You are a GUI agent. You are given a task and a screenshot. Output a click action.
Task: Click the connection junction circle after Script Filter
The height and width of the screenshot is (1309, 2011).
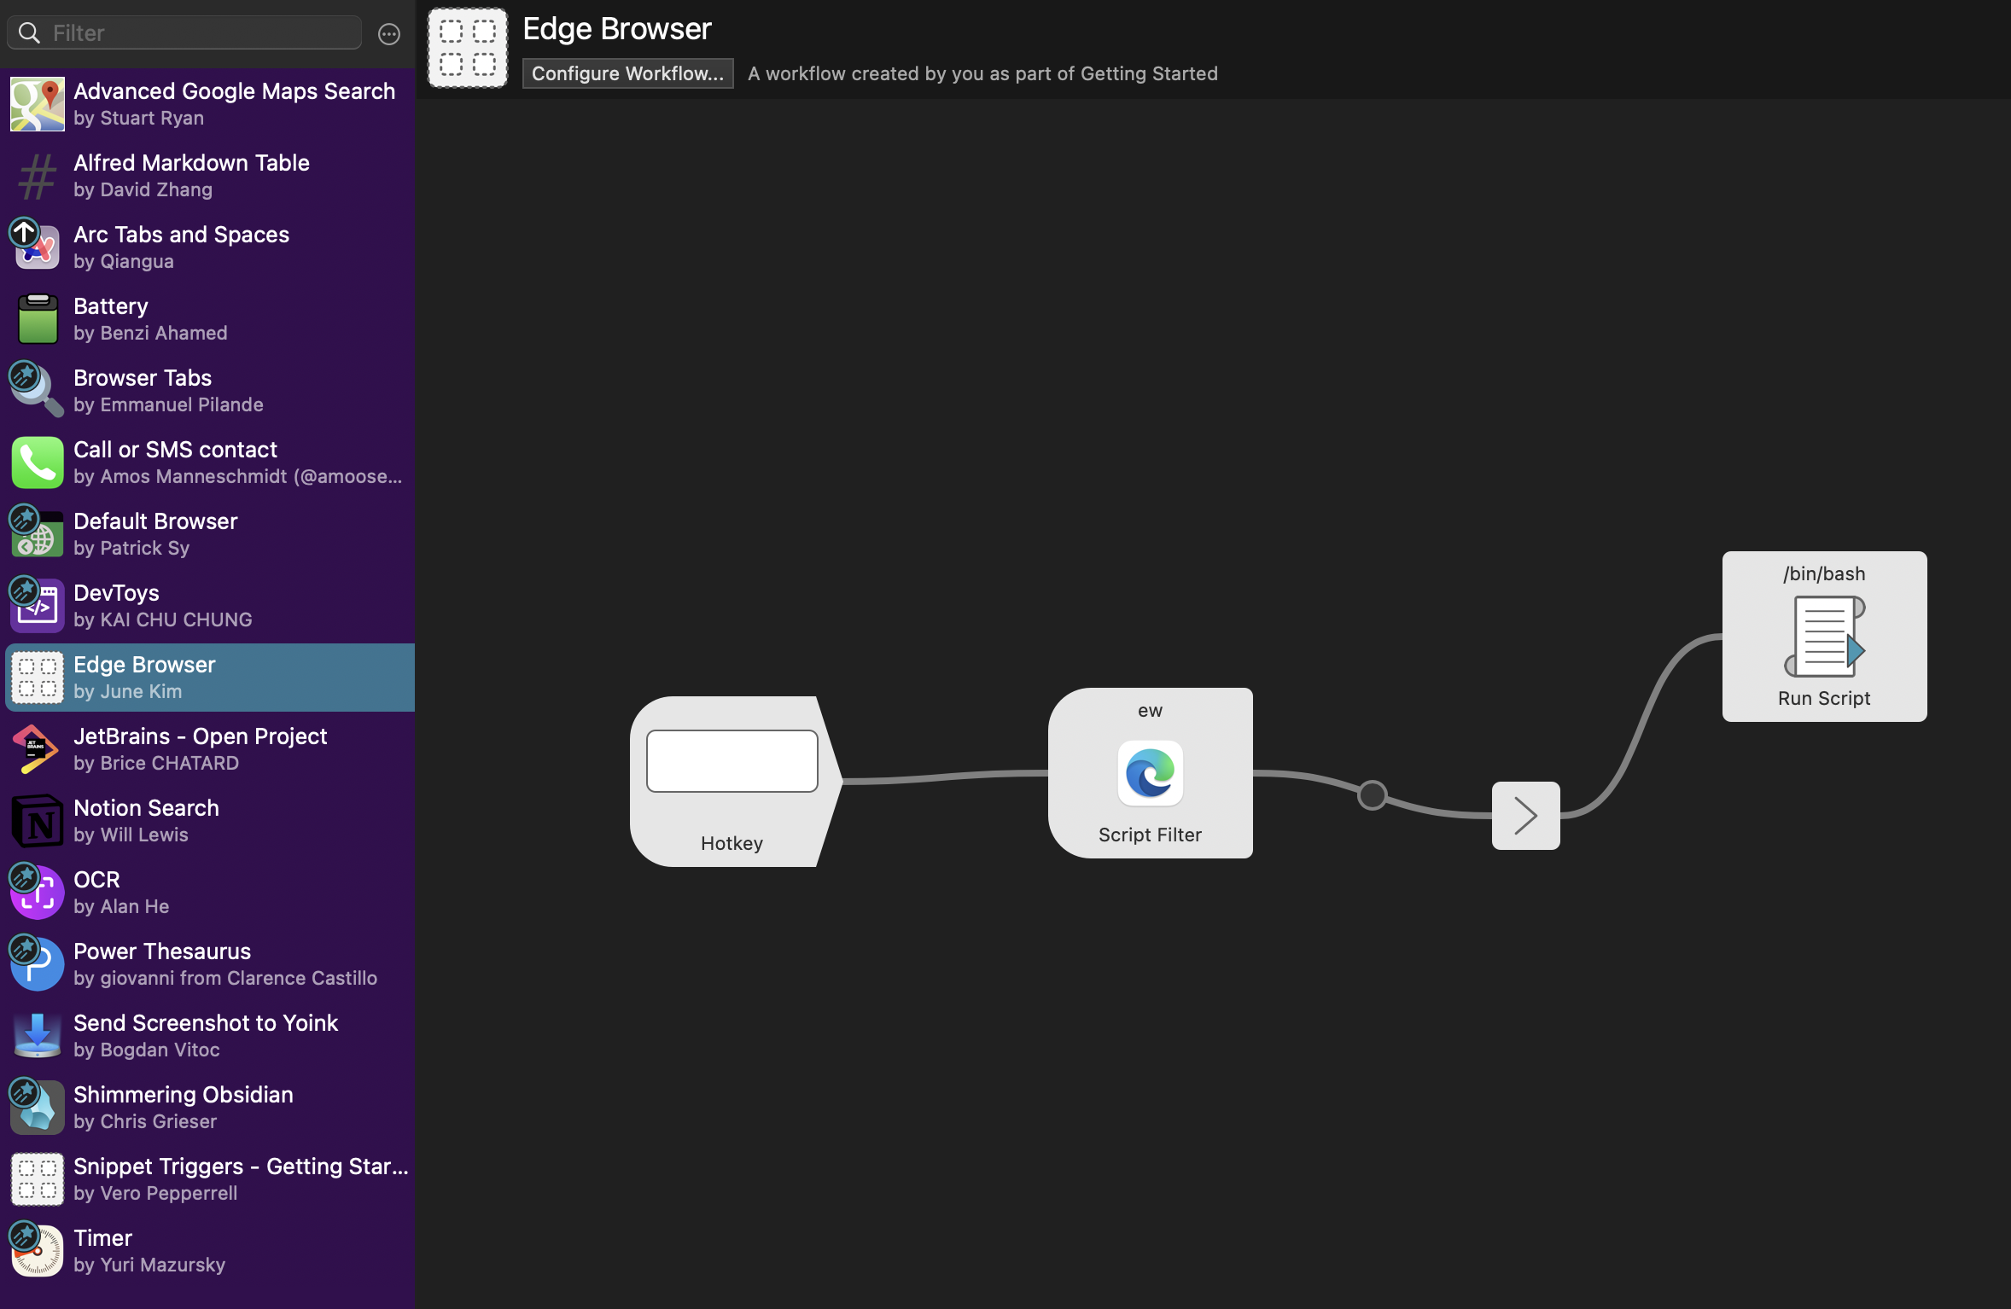coord(1372,795)
